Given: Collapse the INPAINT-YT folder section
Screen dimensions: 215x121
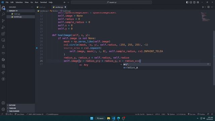Looking at the screenshot, I should 20,11.
